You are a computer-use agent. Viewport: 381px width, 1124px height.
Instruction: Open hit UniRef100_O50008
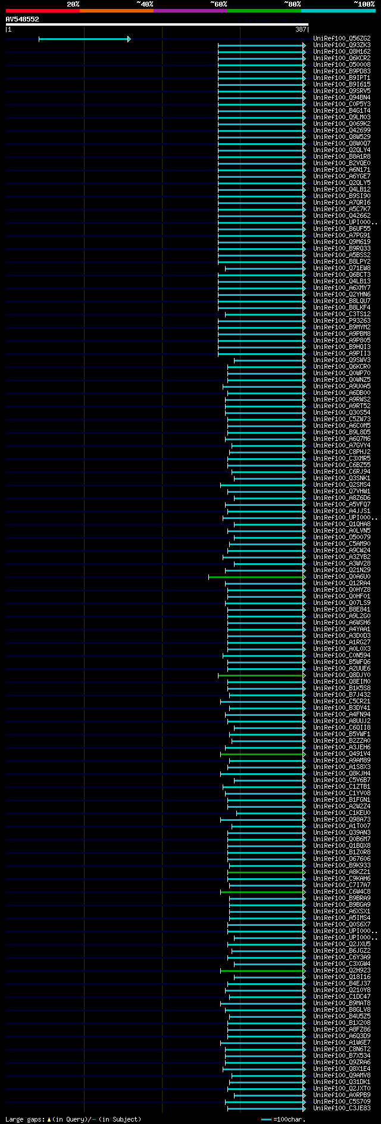coord(342,65)
